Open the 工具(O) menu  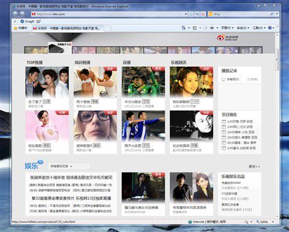(x=259, y=28)
